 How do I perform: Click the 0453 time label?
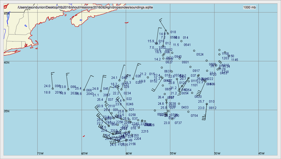point(223,73)
